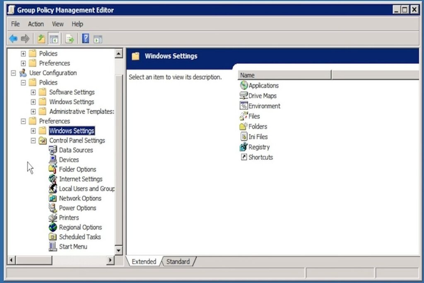Click the Export List toolbar icon
The height and width of the screenshot is (283, 424).
70,39
